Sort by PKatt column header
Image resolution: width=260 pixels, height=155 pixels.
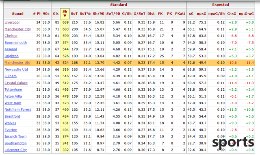click(180, 14)
